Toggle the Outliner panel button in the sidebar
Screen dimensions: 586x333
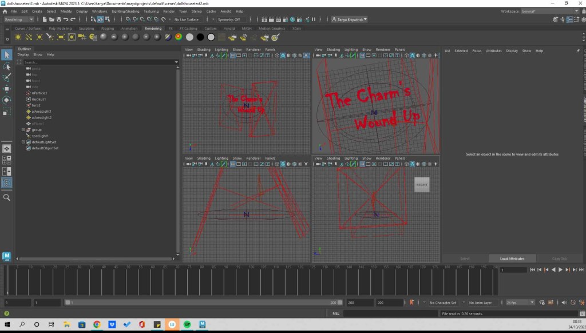[7, 183]
